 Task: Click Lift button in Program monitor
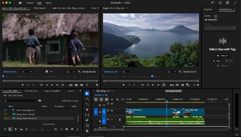(x=172, y=85)
